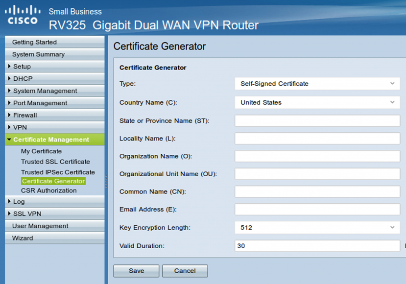
Task: Open Getting Started page
Action: click(55, 42)
